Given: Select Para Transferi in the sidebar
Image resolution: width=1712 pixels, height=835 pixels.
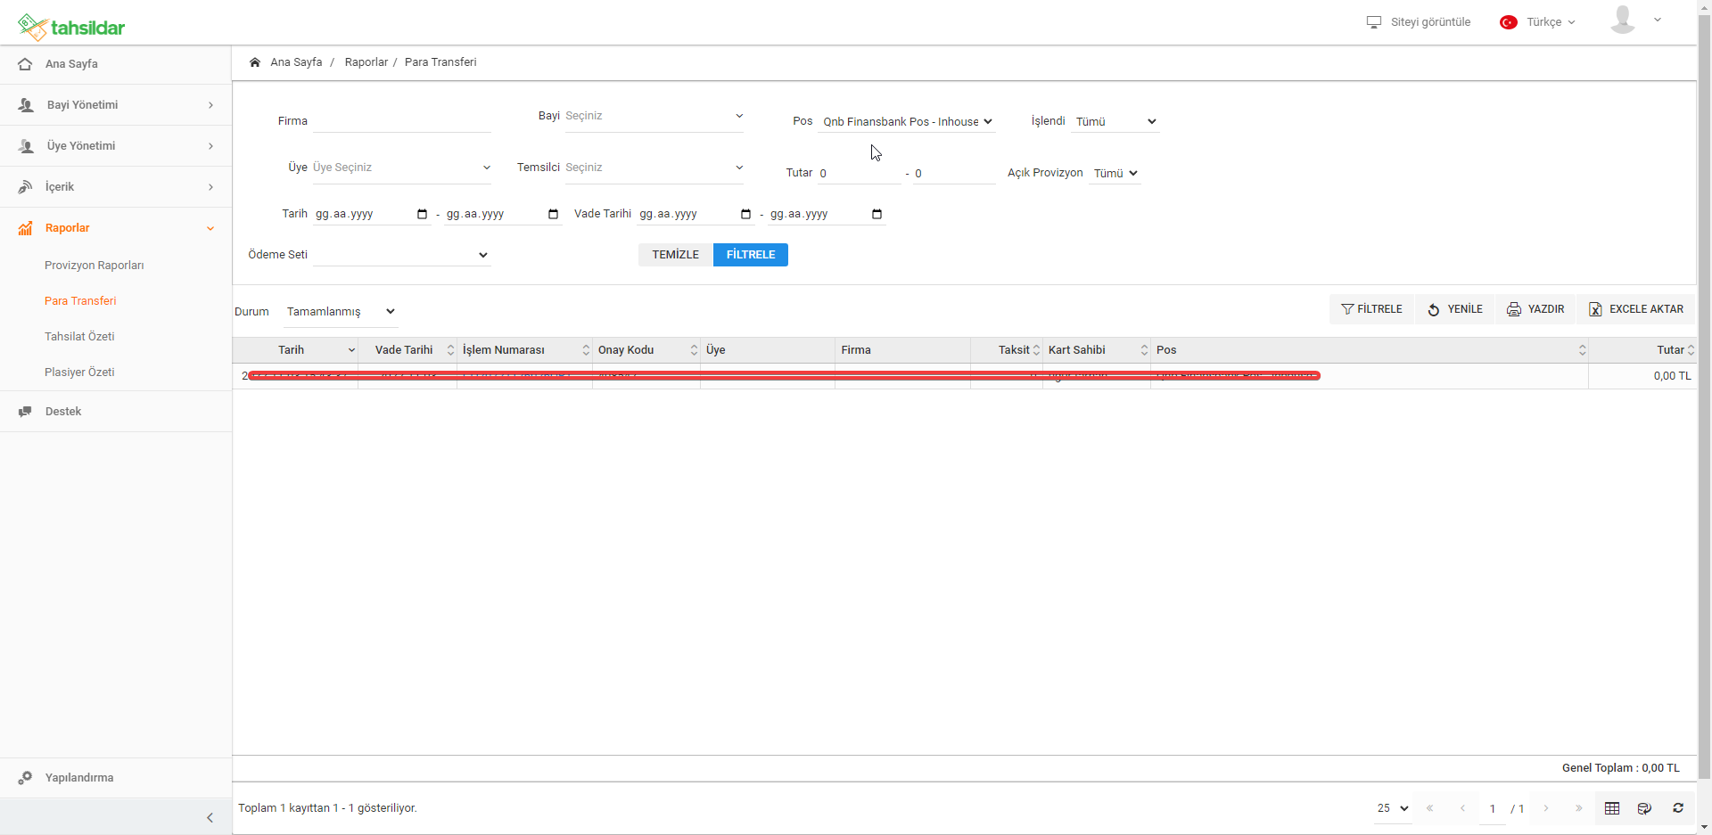Looking at the screenshot, I should tap(80, 301).
